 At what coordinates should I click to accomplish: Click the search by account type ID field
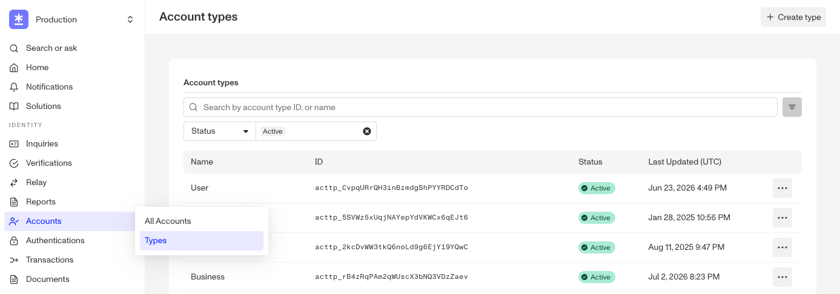[x=480, y=107]
